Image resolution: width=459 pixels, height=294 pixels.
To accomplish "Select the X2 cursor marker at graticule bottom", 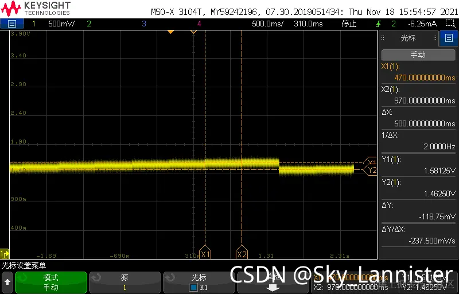I will (x=242, y=253).
